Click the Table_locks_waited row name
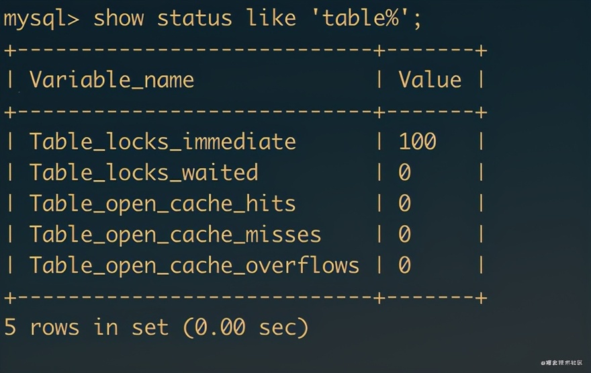591x373 pixels. (x=144, y=173)
